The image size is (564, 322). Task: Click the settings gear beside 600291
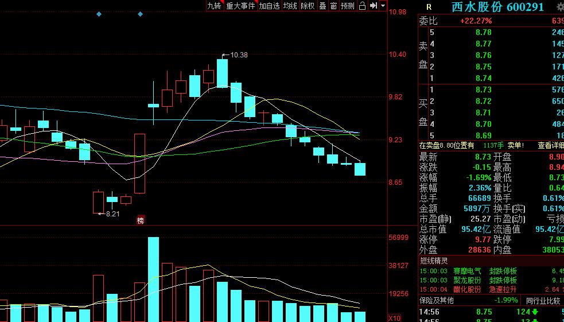(x=561, y=7)
